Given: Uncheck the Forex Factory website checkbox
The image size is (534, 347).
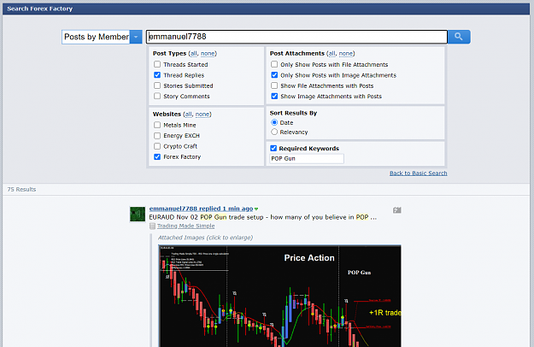Looking at the screenshot, I should (x=157, y=156).
